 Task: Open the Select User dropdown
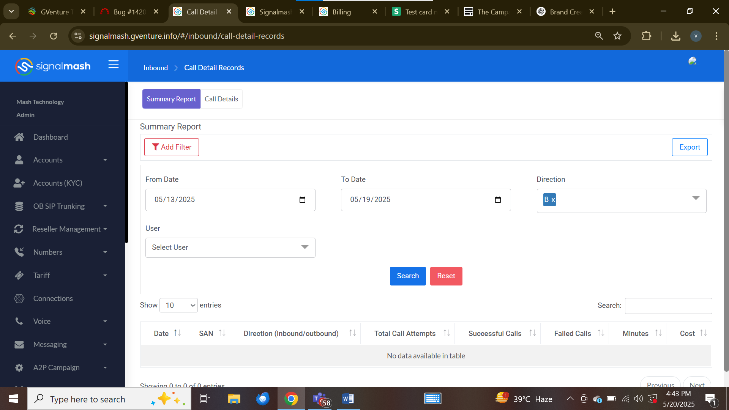click(x=230, y=248)
